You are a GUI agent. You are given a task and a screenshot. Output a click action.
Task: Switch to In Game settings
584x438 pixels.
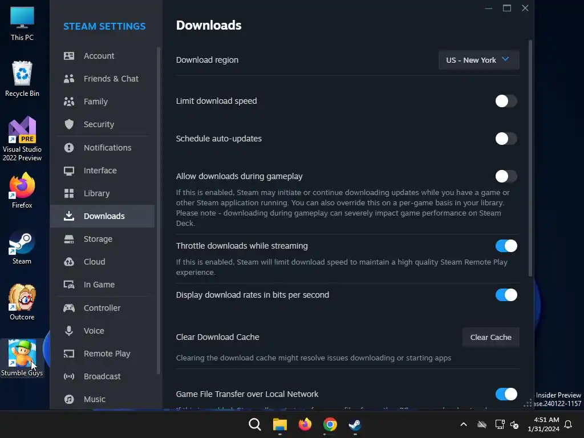pyautogui.click(x=102, y=285)
